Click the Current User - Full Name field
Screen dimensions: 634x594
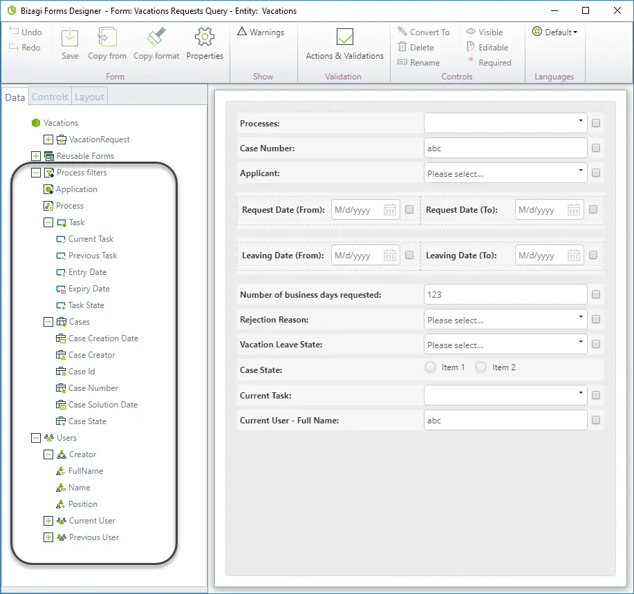pos(505,421)
